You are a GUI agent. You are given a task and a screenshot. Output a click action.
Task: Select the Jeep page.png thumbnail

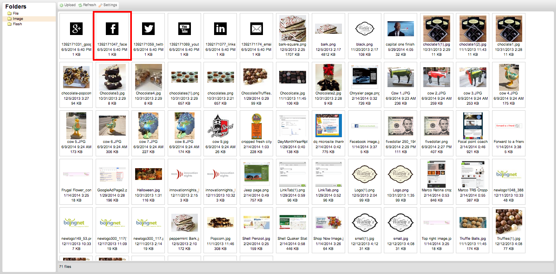click(256, 182)
